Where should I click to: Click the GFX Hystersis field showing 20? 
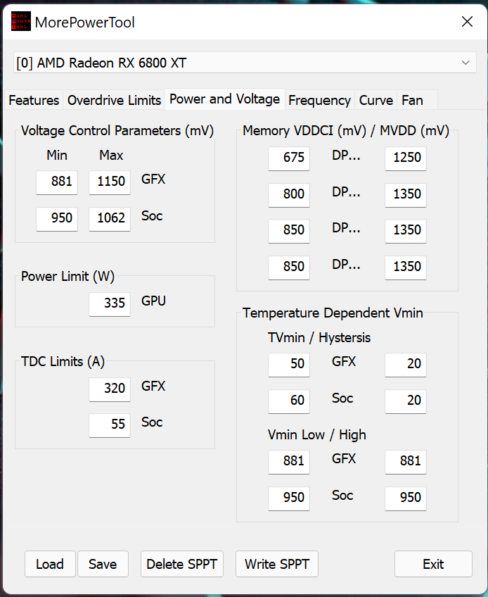click(x=406, y=365)
